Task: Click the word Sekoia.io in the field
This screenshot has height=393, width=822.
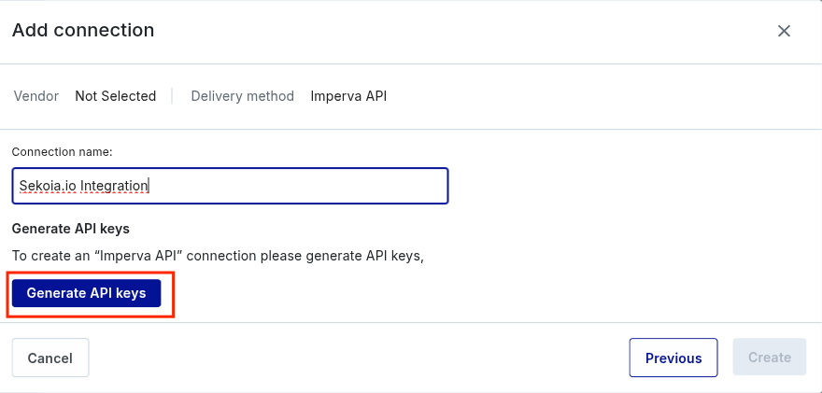Action: pos(47,186)
